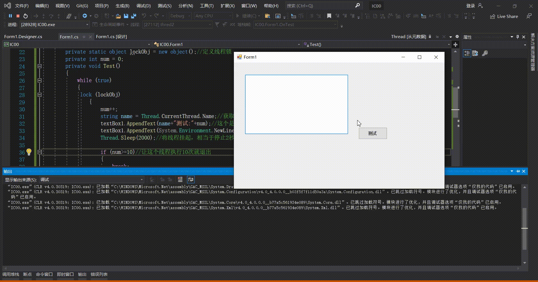Switch to the Form1.cs [设计] tab
The width and height of the screenshot is (538, 282).
[111, 37]
